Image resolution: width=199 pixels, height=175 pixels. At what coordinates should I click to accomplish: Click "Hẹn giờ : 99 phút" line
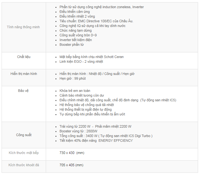[x=73, y=78]
